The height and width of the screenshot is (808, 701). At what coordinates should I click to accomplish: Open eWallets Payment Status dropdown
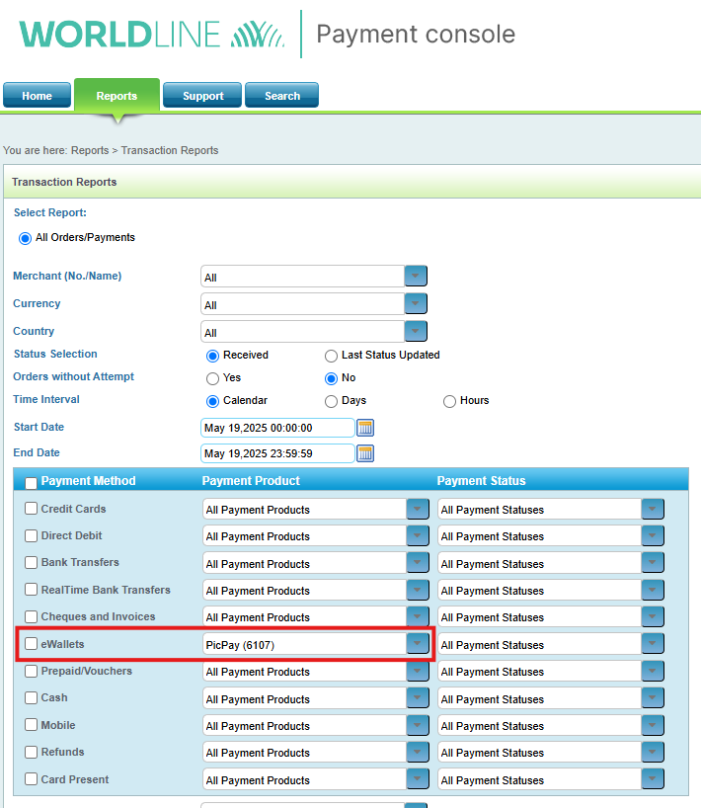tap(653, 644)
